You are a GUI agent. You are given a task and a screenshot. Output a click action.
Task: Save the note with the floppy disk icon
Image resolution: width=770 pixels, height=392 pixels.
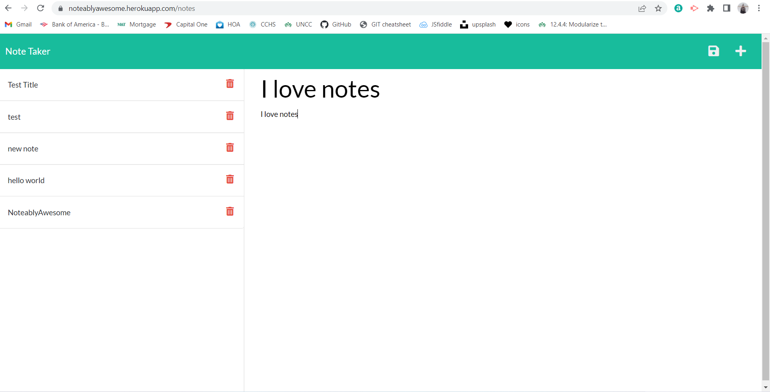click(x=713, y=51)
